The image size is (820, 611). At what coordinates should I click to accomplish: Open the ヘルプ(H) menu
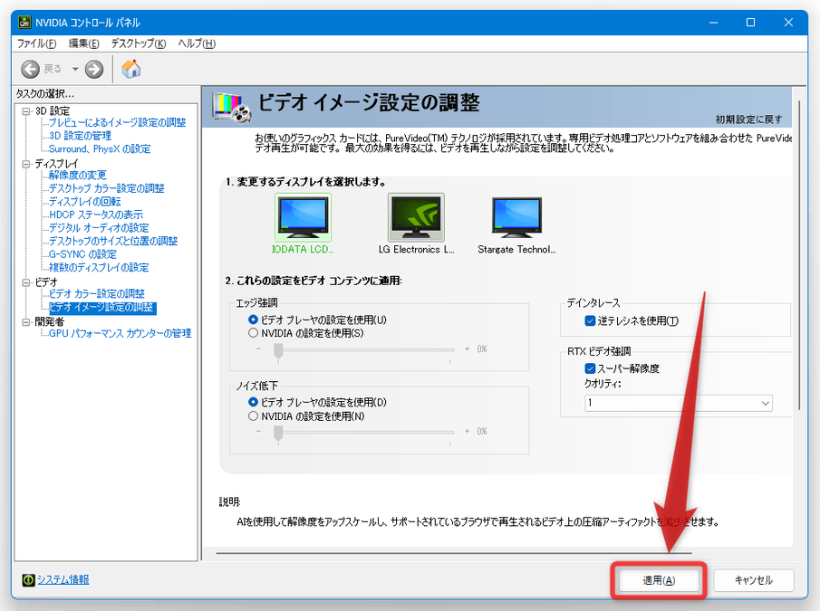197,43
